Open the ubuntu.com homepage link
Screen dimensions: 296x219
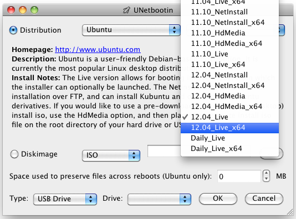click(x=98, y=50)
